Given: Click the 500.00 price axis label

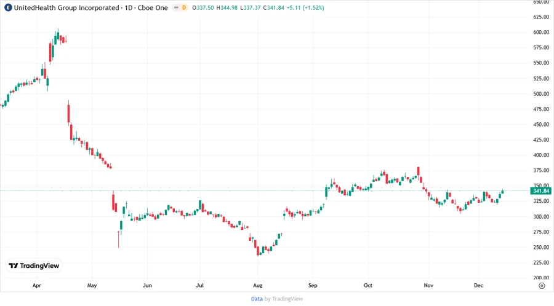Looking at the screenshot, I should [x=541, y=94].
